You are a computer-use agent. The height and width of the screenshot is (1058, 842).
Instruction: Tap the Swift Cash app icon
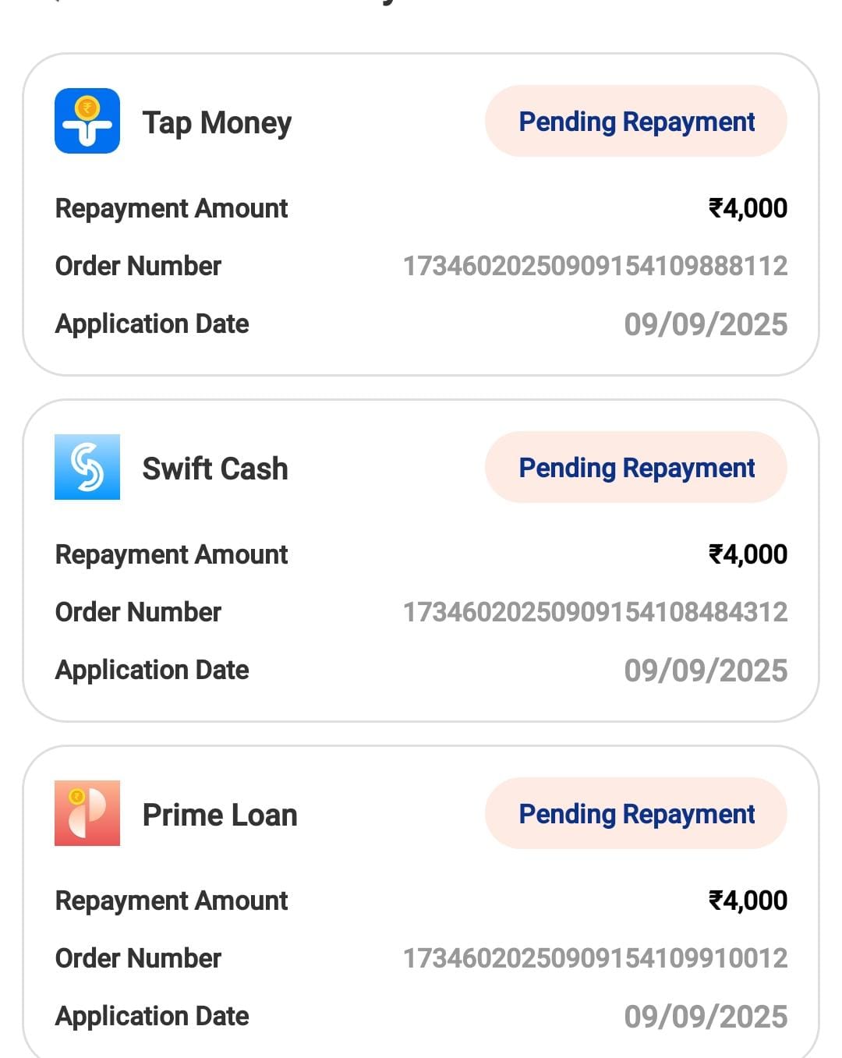pos(87,467)
